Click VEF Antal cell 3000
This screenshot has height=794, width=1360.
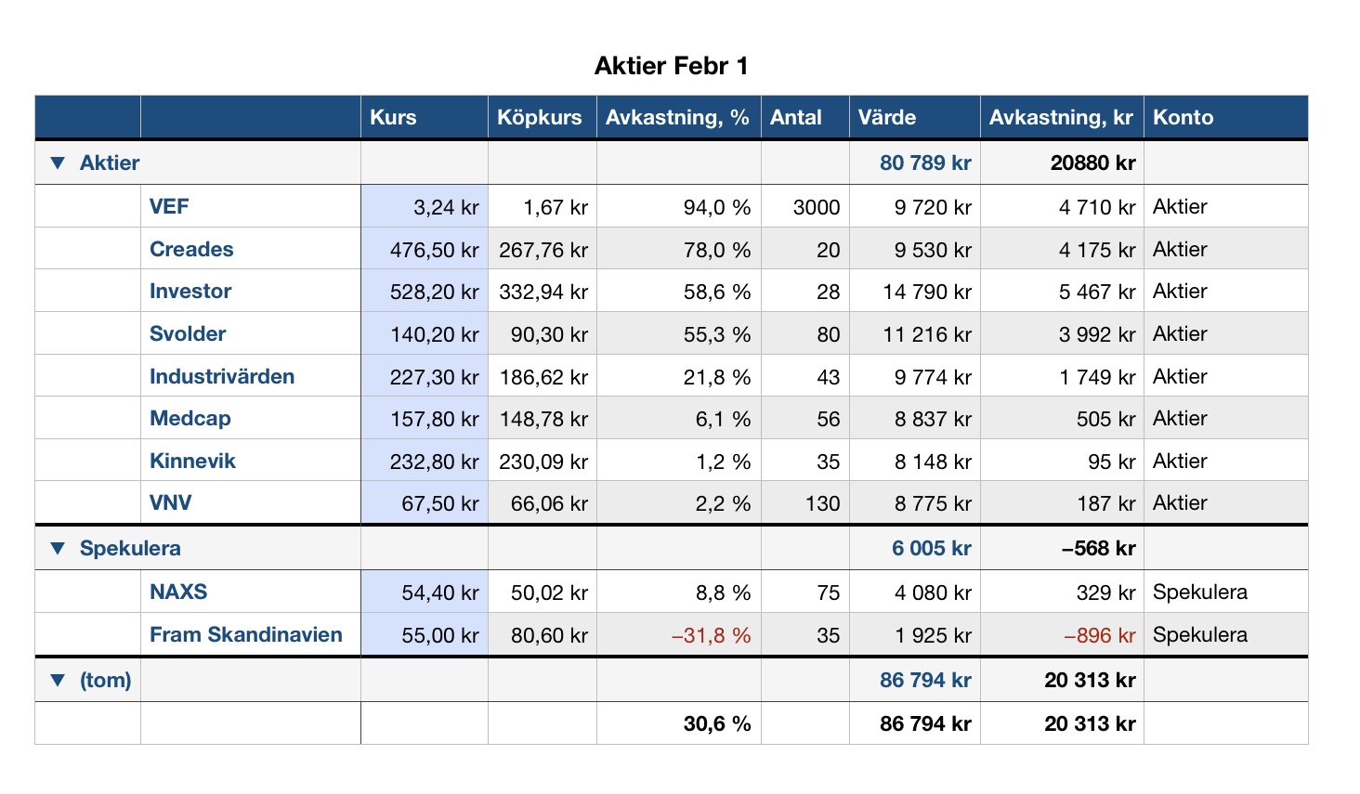click(805, 206)
